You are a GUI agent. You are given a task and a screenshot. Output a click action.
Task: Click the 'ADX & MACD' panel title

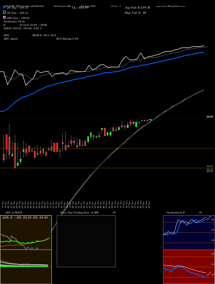[14, 213]
